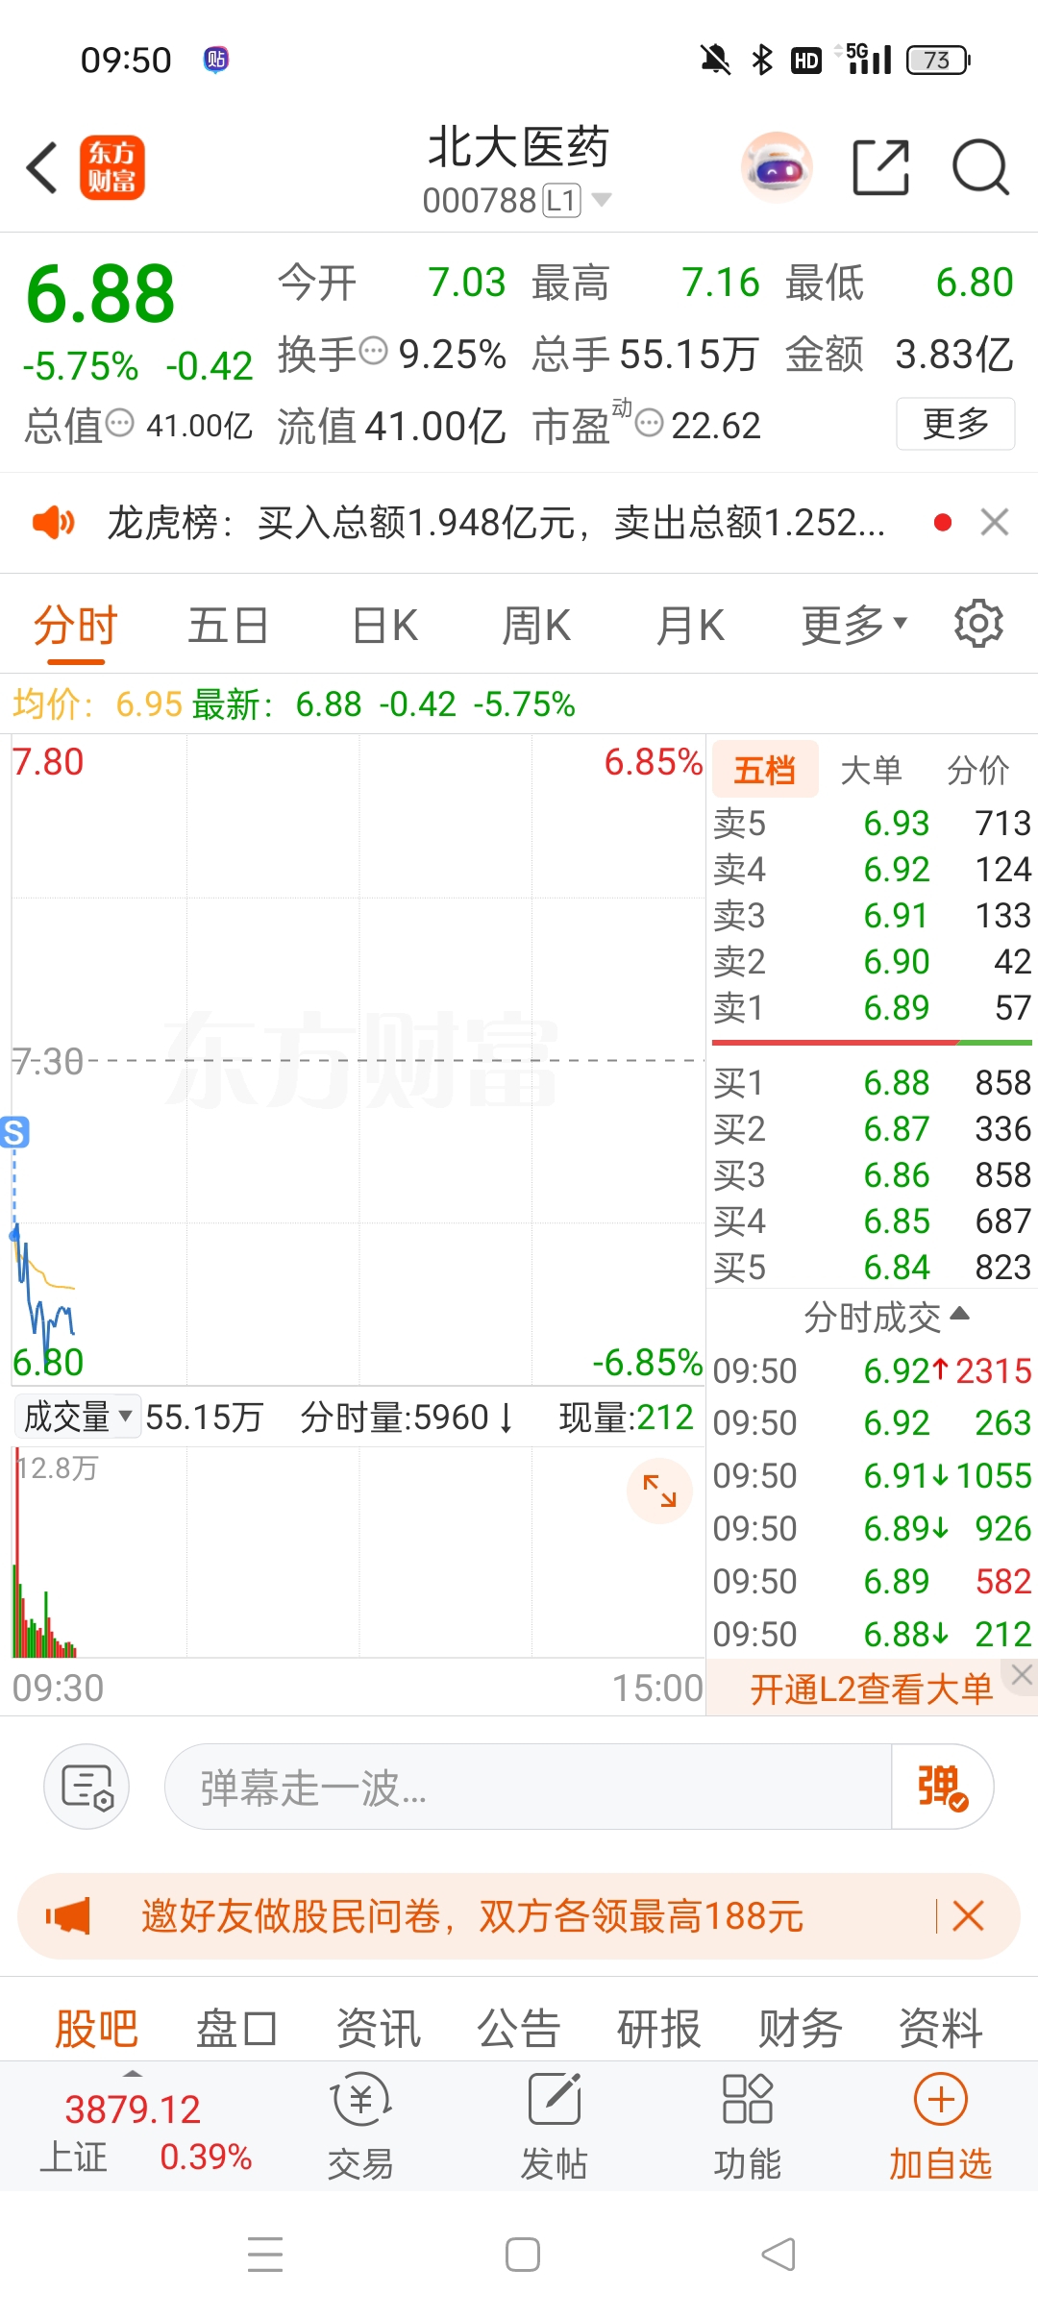This screenshot has width=1038, height=2318.
Task: Expand the stock code 000788 dropdown arrow
Action: point(602,200)
